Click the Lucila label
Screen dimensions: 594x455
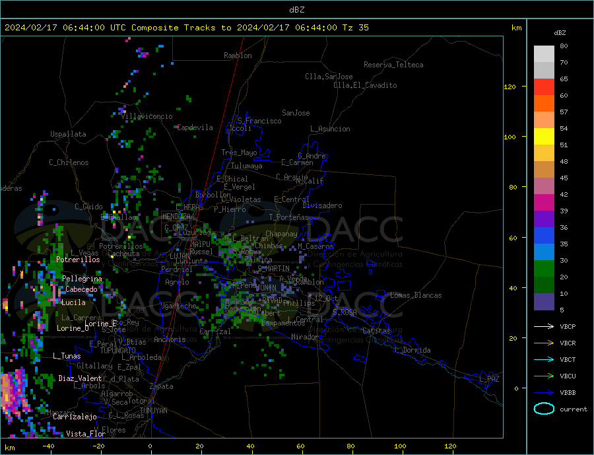tap(73, 302)
